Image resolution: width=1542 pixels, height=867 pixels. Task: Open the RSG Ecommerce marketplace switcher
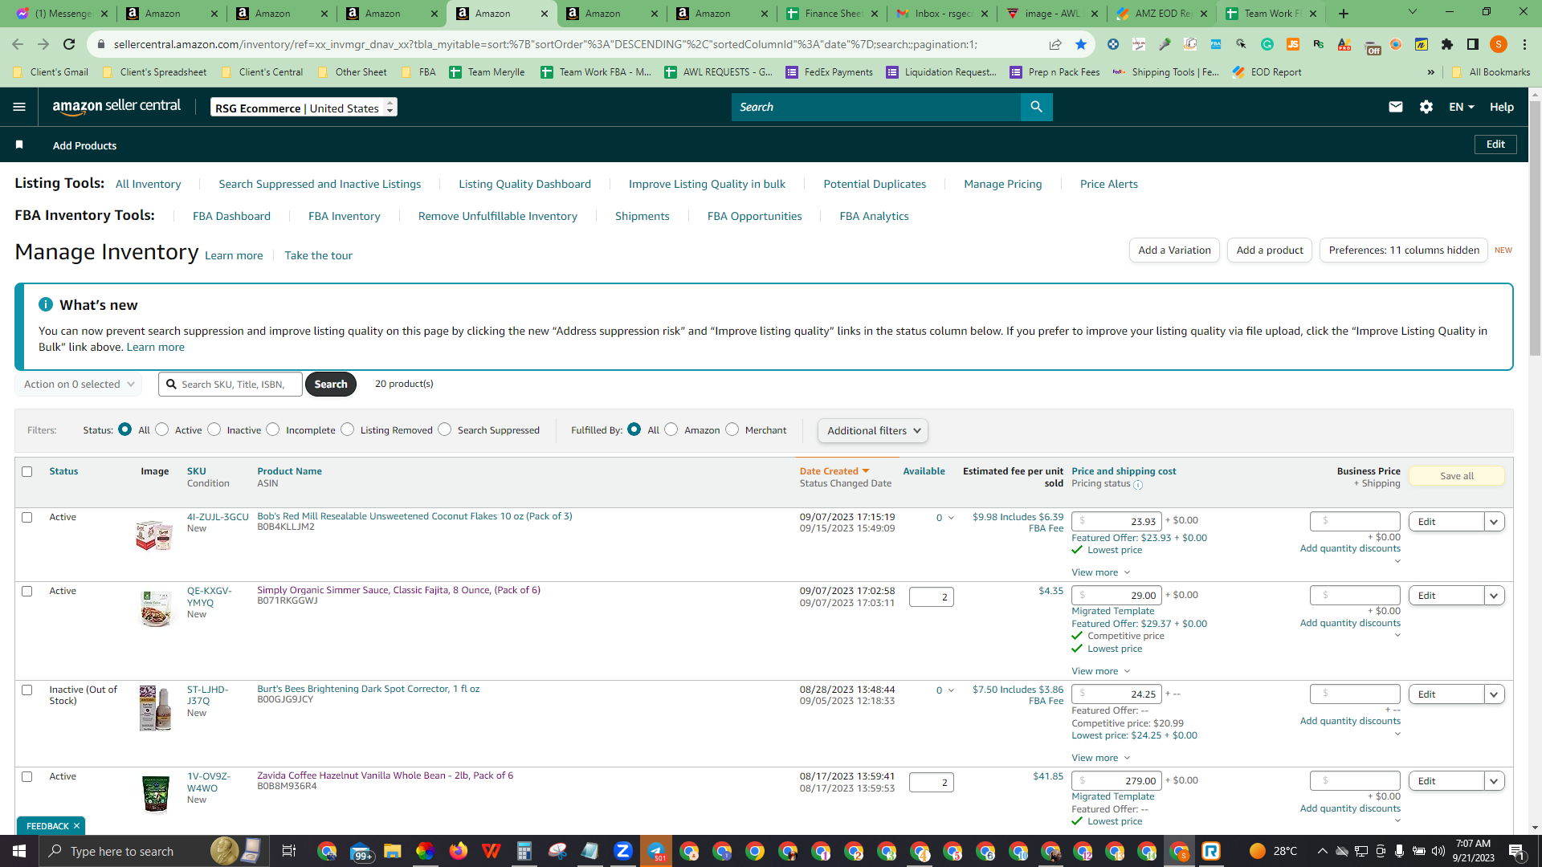304,108
